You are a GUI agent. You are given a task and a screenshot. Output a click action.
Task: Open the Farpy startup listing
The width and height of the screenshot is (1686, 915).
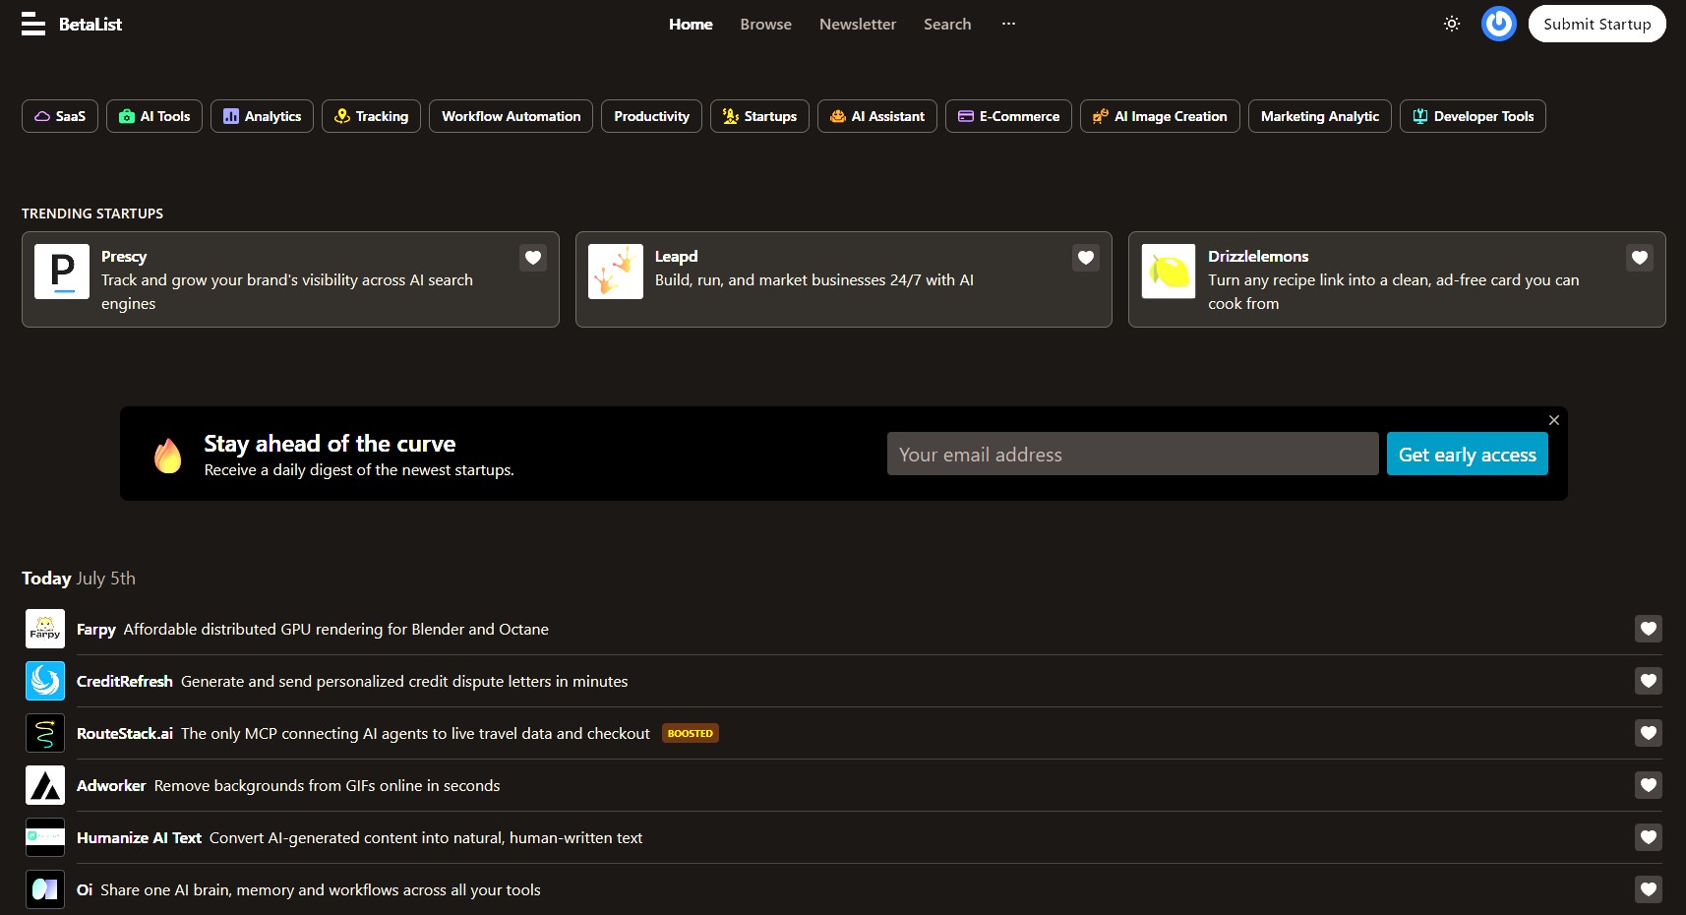tap(96, 630)
